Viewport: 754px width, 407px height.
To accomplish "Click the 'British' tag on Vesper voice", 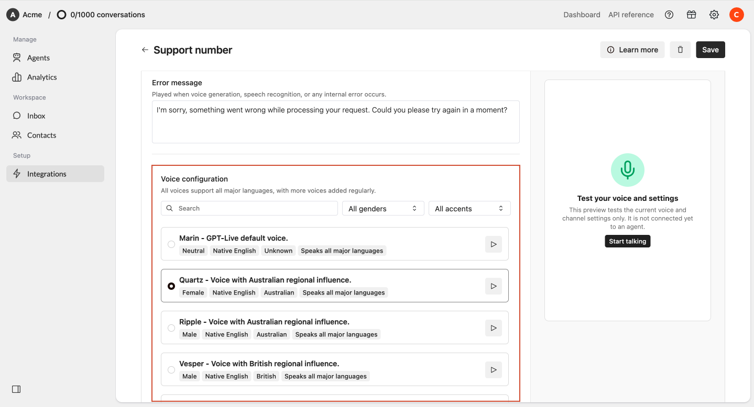I will click(x=266, y=376).
